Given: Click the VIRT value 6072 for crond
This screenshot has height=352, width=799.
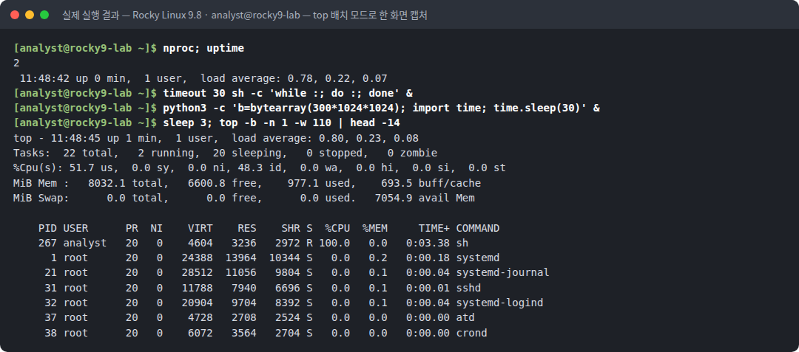Looking at the screenshot, I should tap(200, 333).
